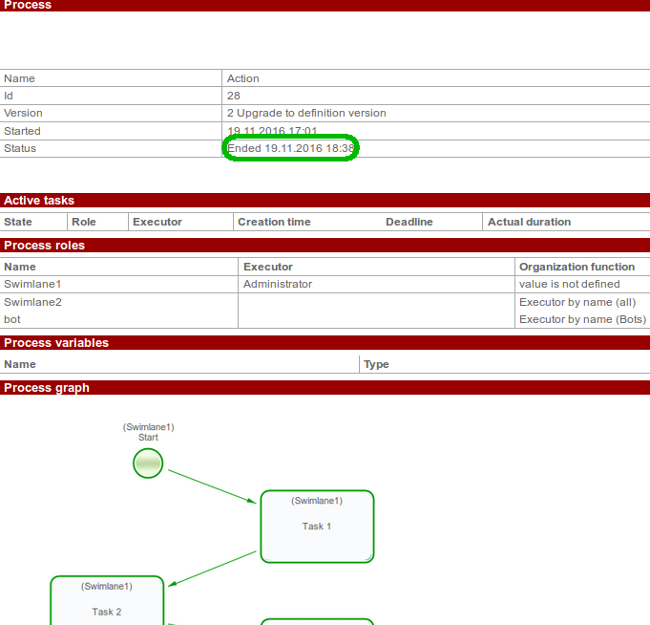Select the Swimlane2 role name
The width and height of the screenshot is (650, 625).
click(x=32, y=302)
